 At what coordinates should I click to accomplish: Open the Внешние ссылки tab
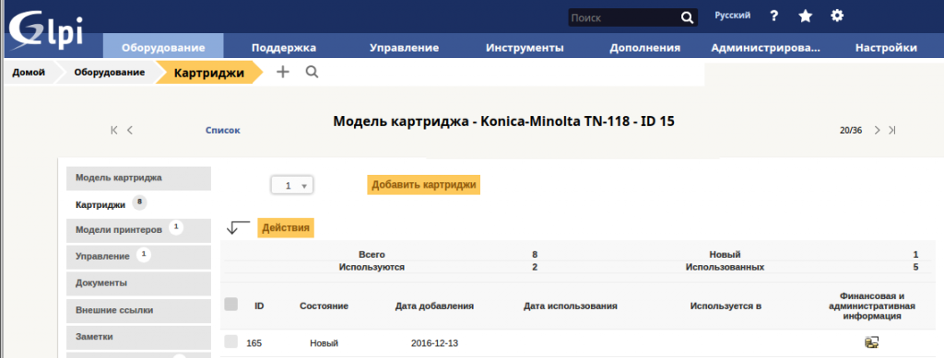coord(138,310)
